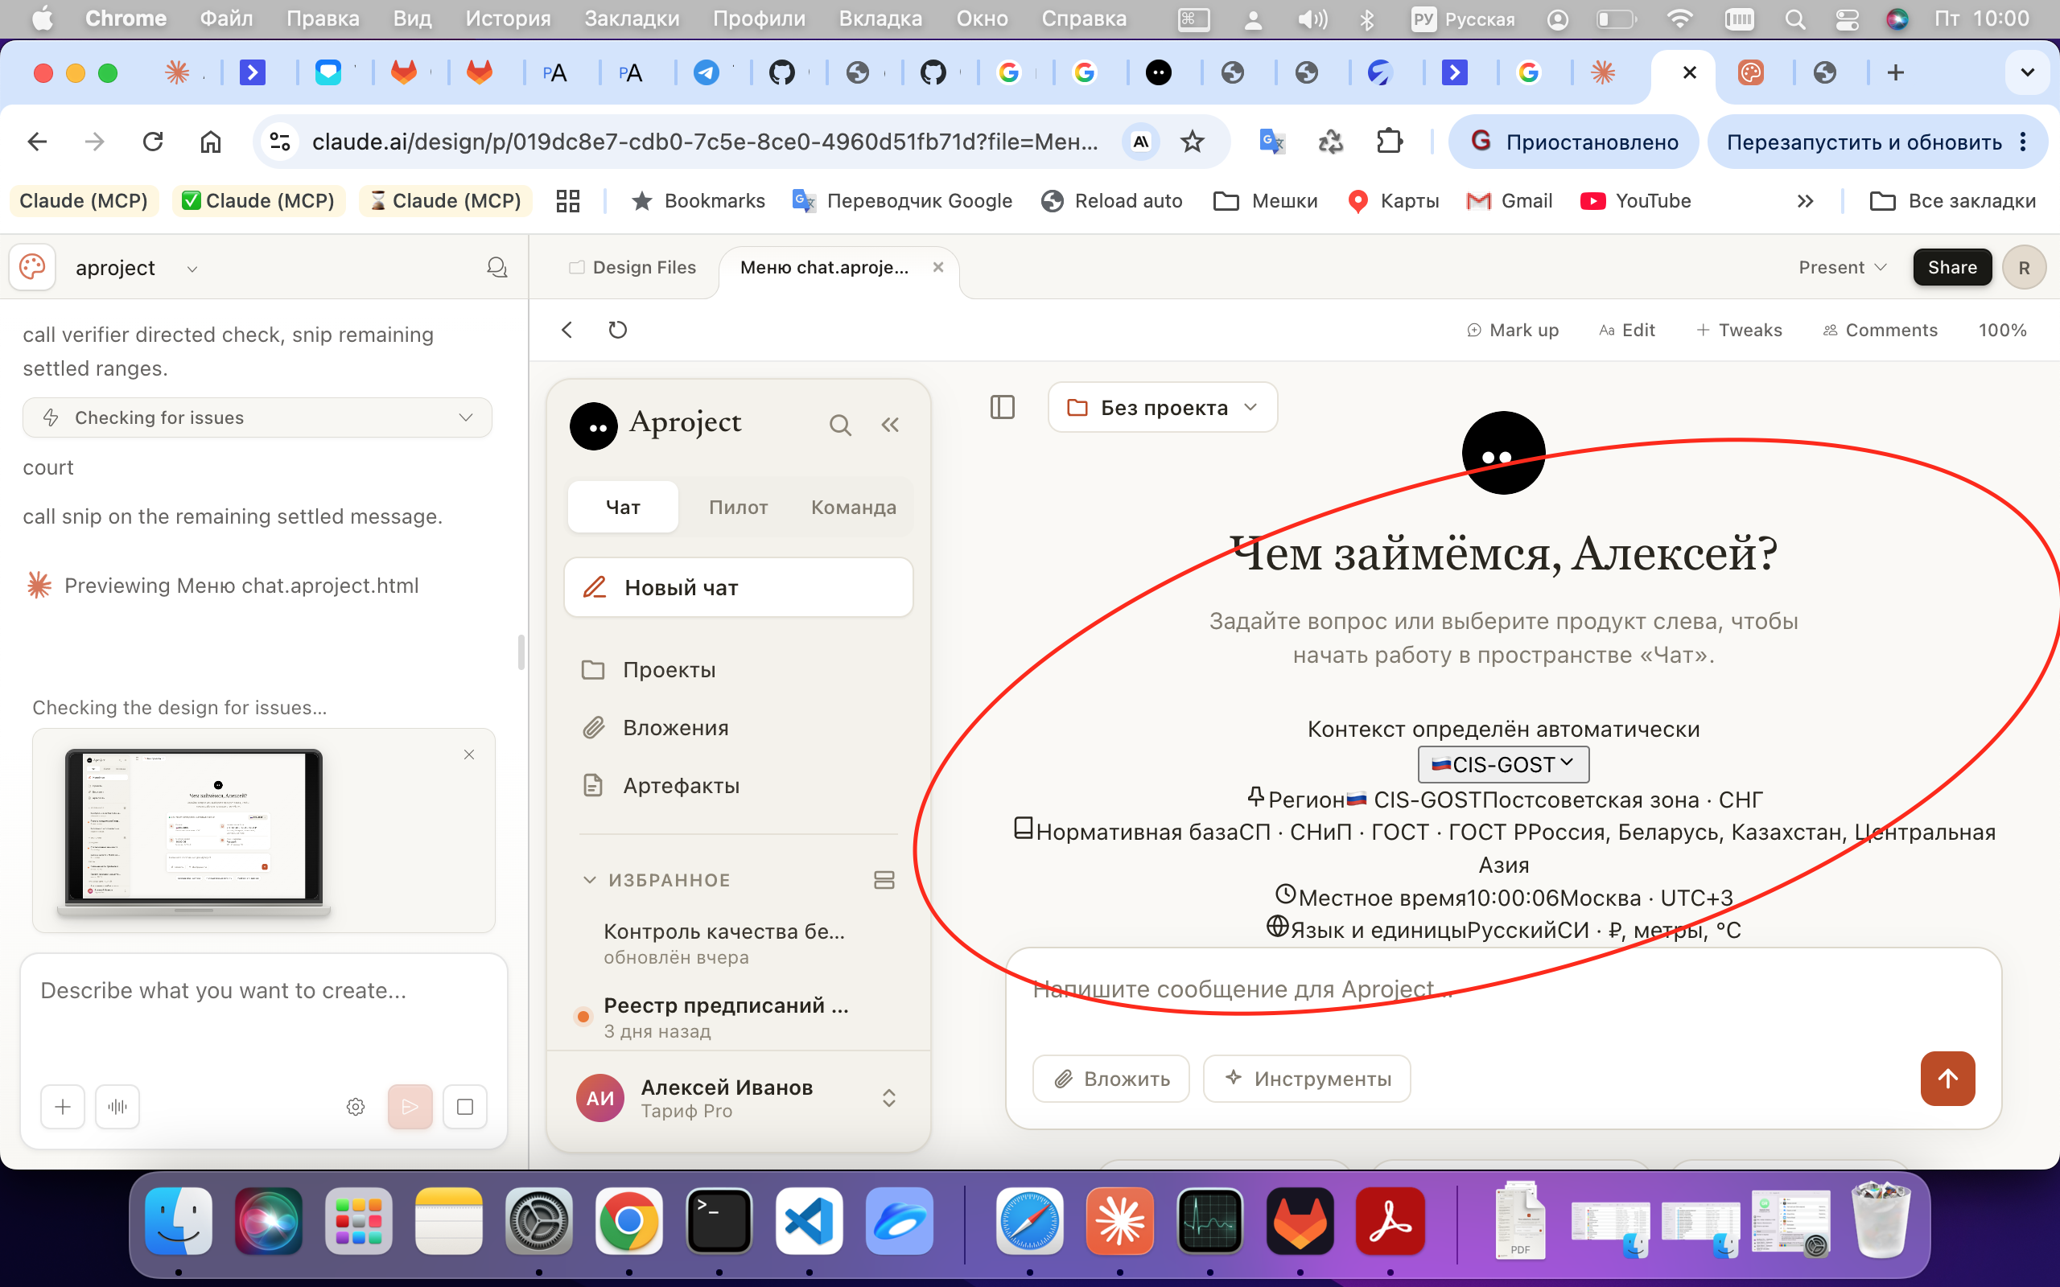Click the Напишите сообщение для Aproject input
This screenshot has width=2060, height=1287.
(1502, 990)
